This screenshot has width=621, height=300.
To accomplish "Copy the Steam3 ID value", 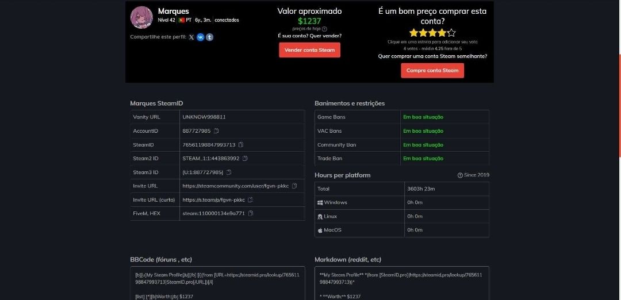I will [228, 172].
